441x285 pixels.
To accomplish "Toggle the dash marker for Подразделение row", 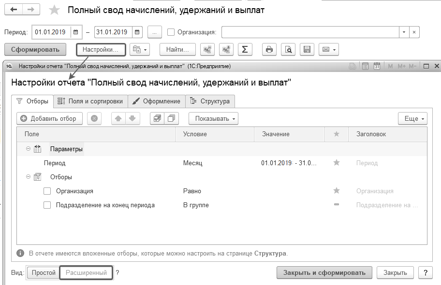I will (337, 205).
